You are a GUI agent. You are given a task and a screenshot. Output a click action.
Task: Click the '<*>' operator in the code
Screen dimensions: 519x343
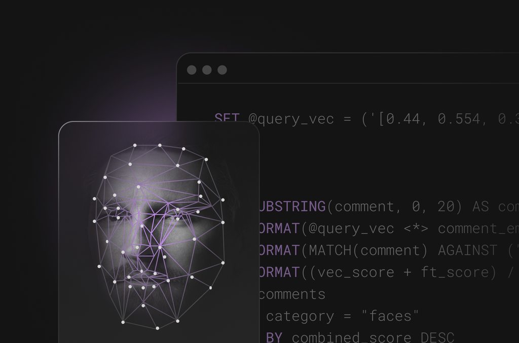point(416,228)
